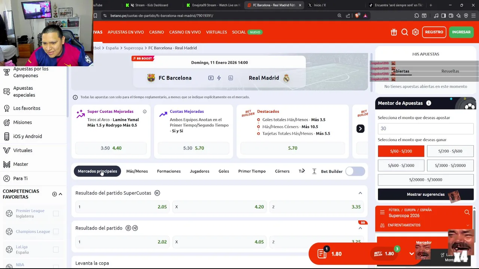Click the bet amount input showing 30
This screenshot has height=269, width=479.
coord(425,129)
